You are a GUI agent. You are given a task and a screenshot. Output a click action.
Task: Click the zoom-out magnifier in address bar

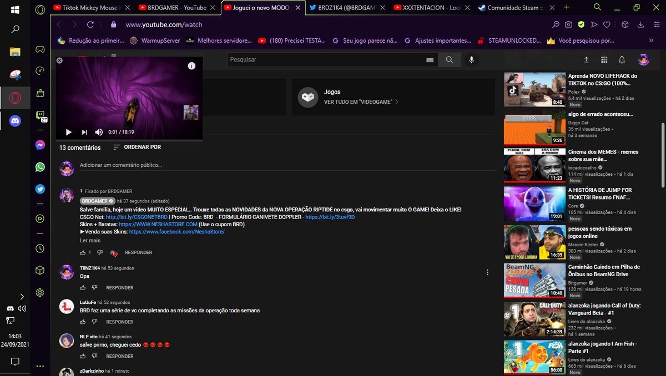(x=556, y=25)
